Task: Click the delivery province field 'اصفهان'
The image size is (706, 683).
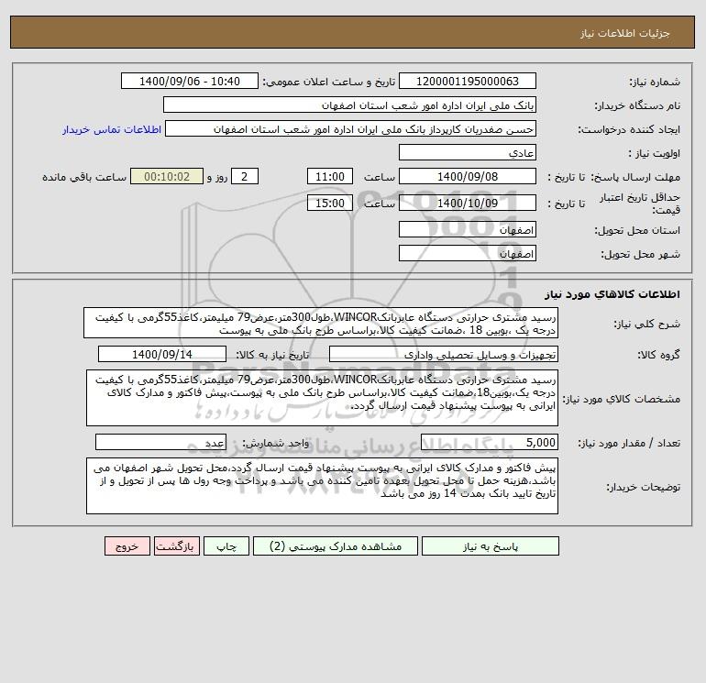Action: pos(468,229)
